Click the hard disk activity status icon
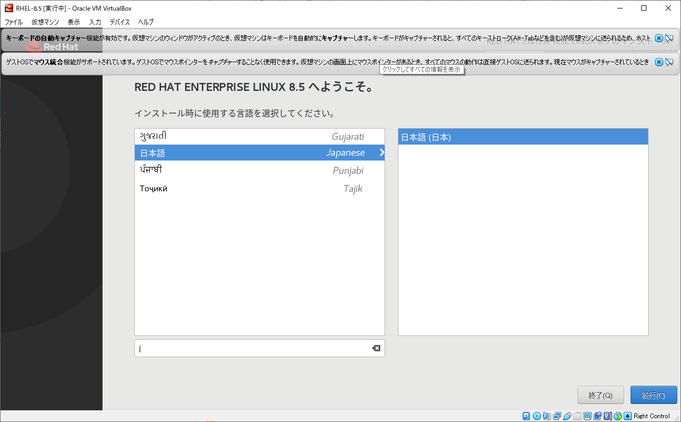This screenshot has width=681, height=422. click(x=526, y=416)
